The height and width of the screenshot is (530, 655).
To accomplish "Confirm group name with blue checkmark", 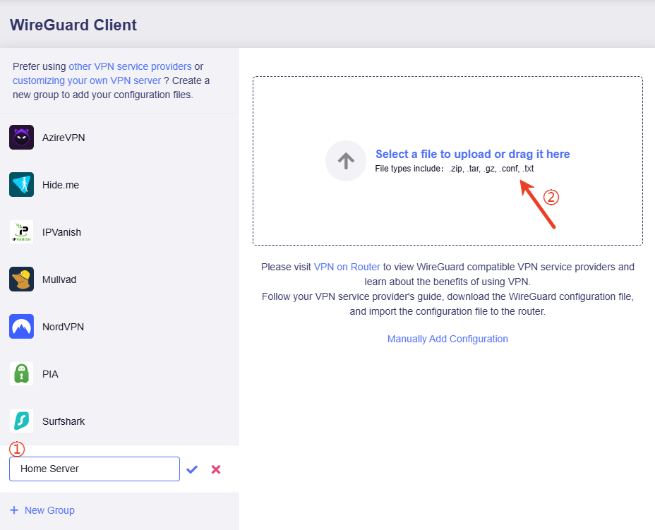I will click(192, 469).
